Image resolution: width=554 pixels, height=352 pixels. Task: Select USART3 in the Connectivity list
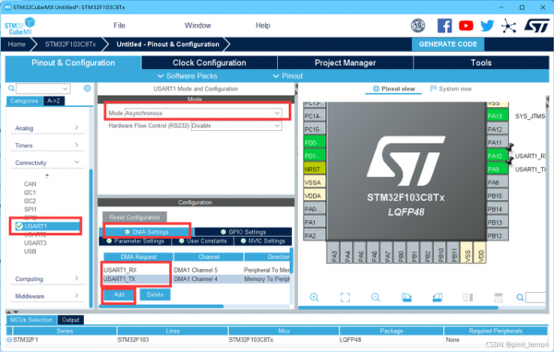point(35,243)
